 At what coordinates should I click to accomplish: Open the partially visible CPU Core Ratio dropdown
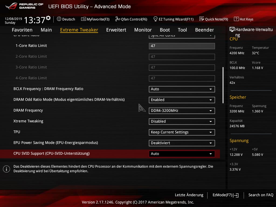(182, 36)
